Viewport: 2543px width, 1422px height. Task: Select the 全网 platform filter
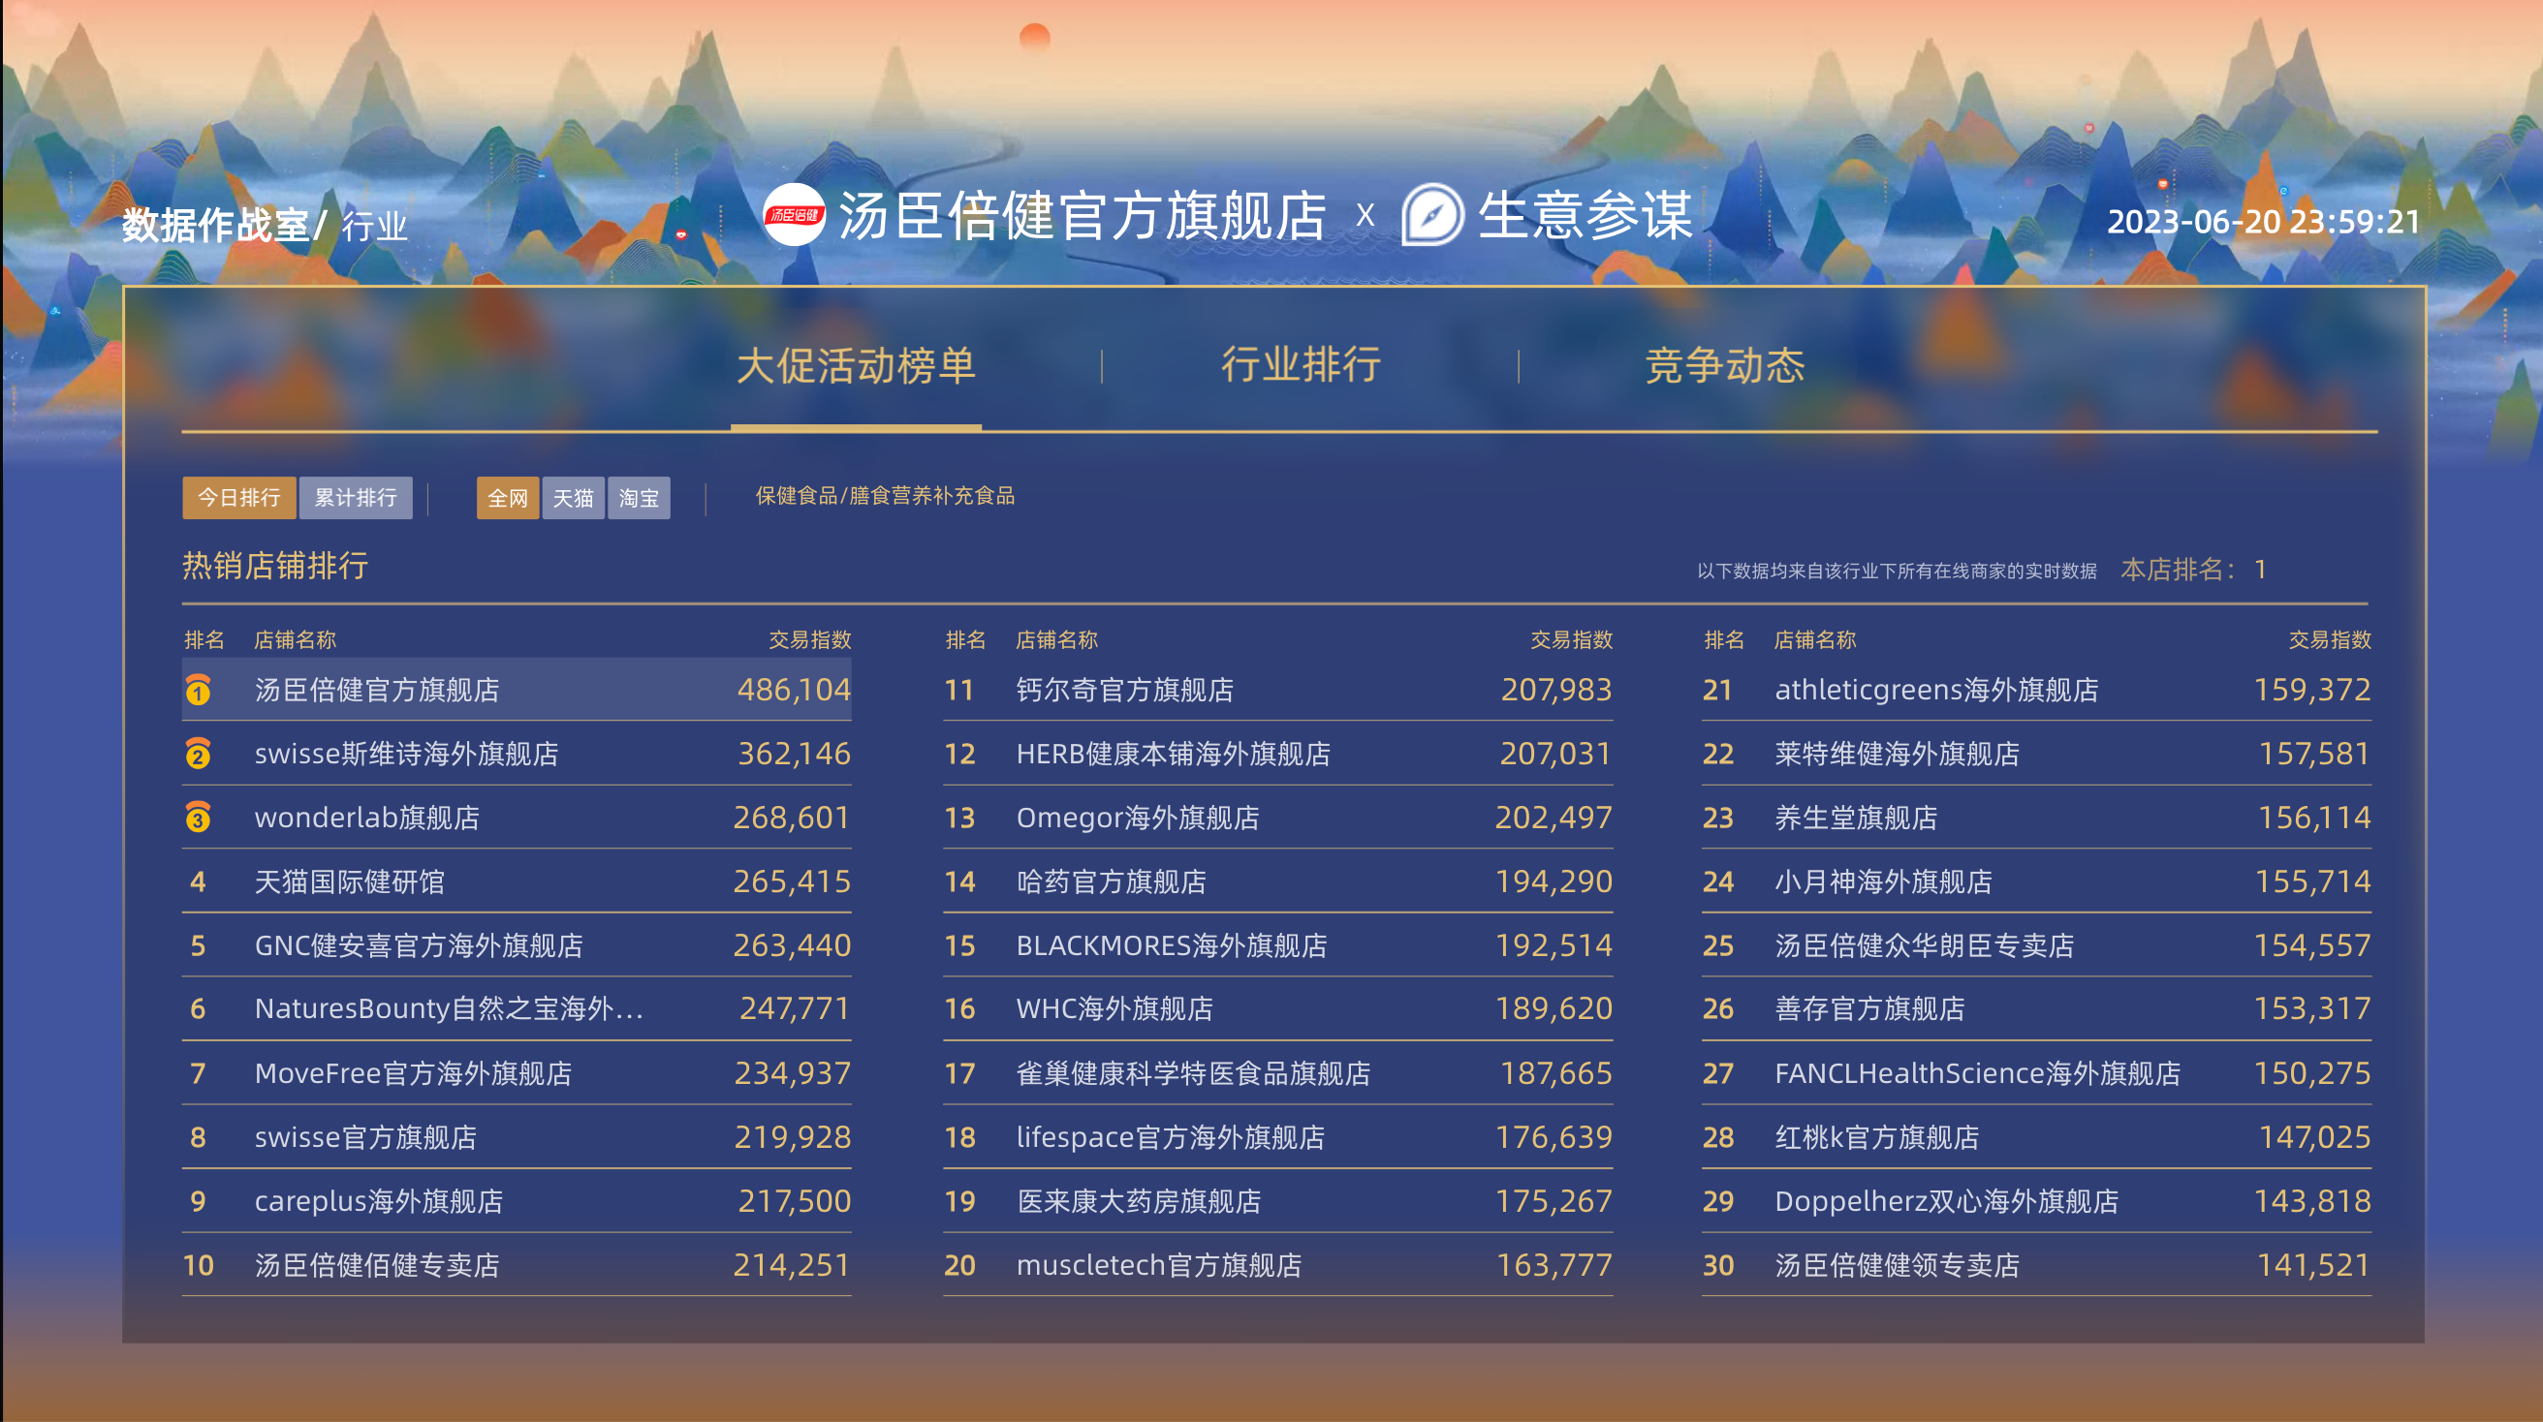pyautogui.click(x=508, y=497)
